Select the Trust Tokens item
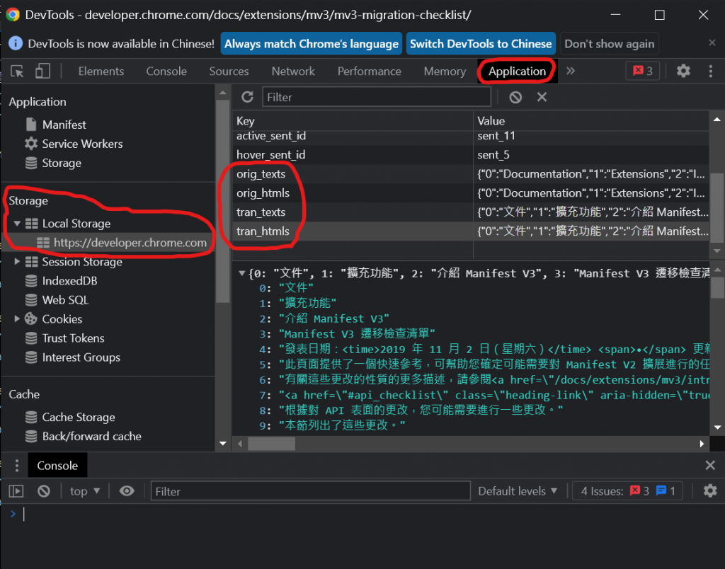 73,338
